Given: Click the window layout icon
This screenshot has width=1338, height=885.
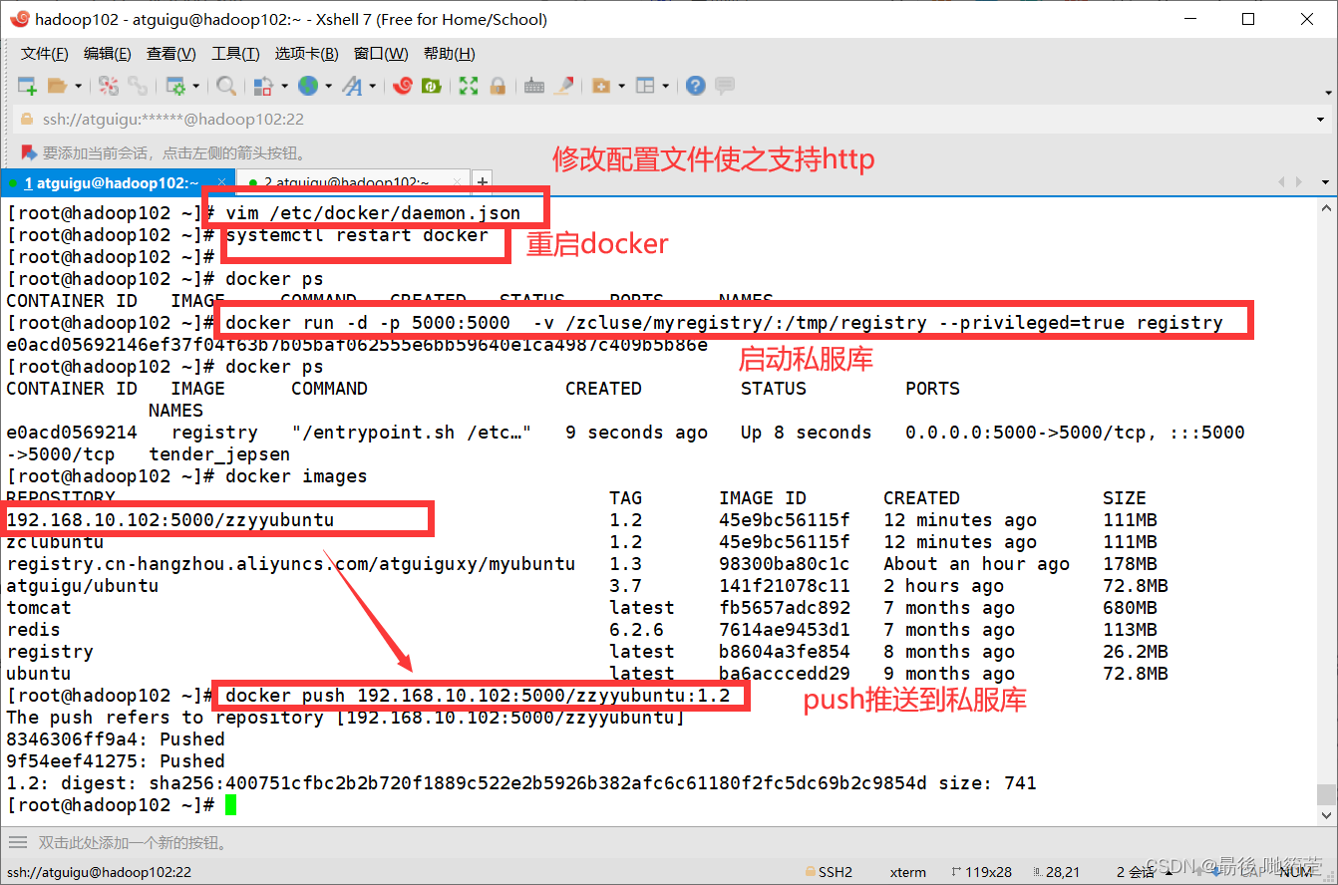Looking at the screenshot, I should 645,86.
